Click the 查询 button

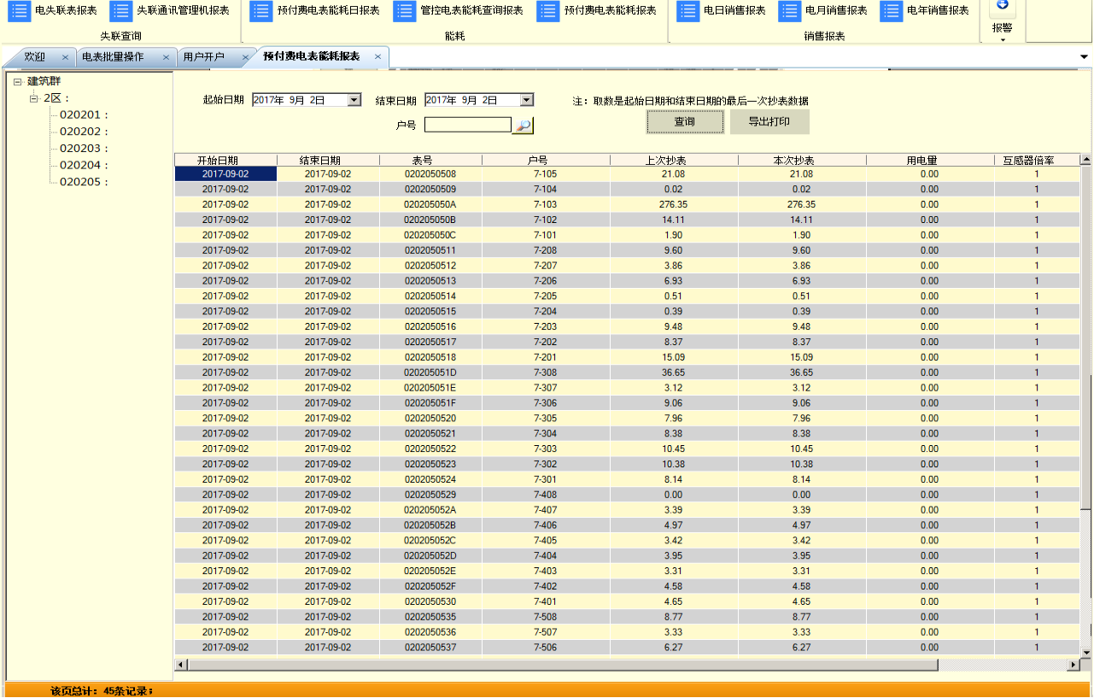684,122
